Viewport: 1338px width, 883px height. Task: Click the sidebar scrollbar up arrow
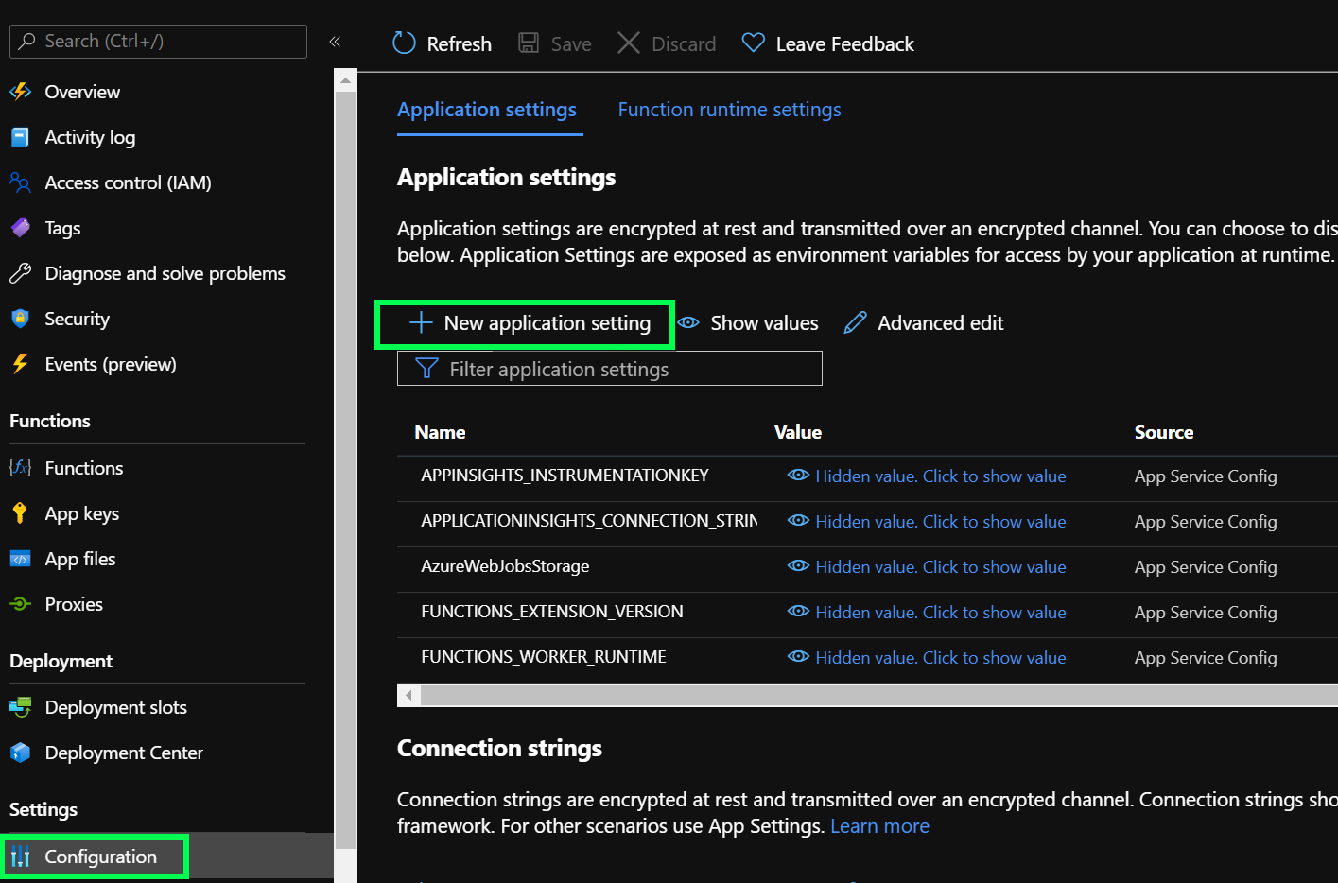point(345,81)
